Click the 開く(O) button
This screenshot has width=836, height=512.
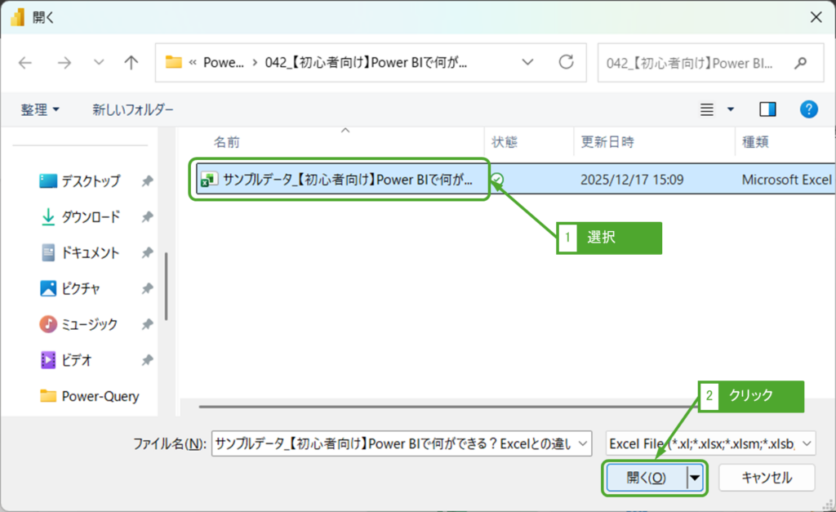[646, 478]
